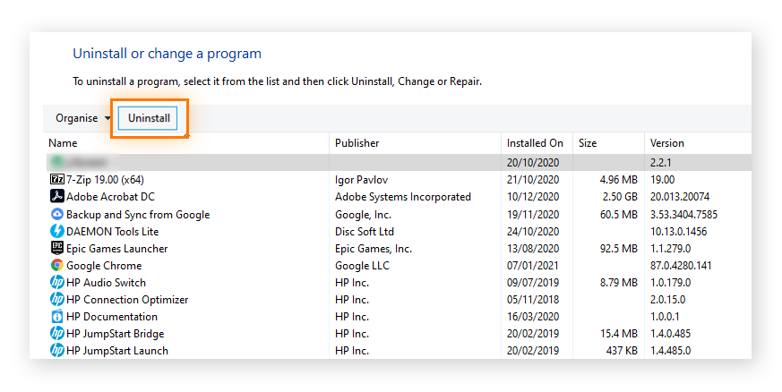782x392 pixels.
Task: Click the Backup and Sync cloud icon
Action: 57,214
